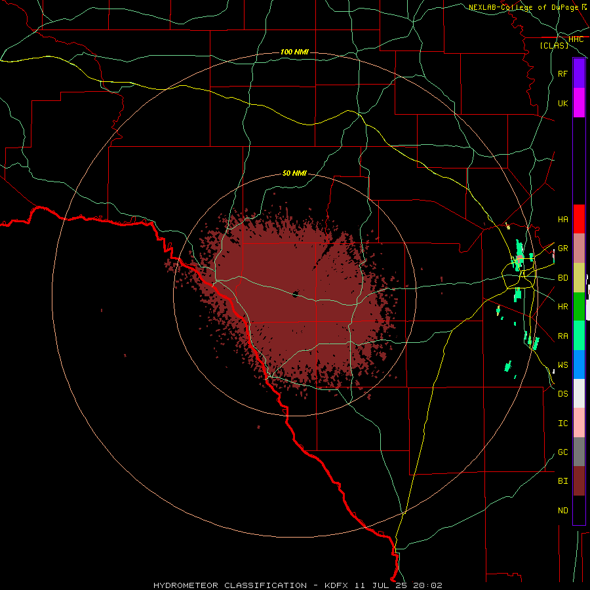The height and width of the screenshot is (590, 590).
Task: Click the RF legend label
Action: [562, 73]
